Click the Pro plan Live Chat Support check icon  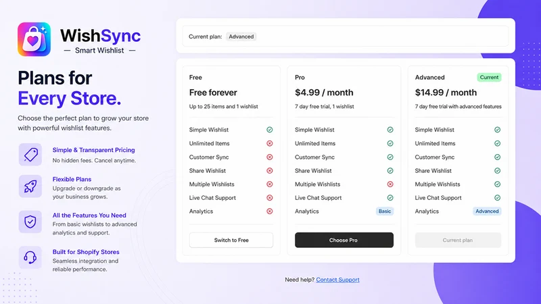tap(390, 198)
